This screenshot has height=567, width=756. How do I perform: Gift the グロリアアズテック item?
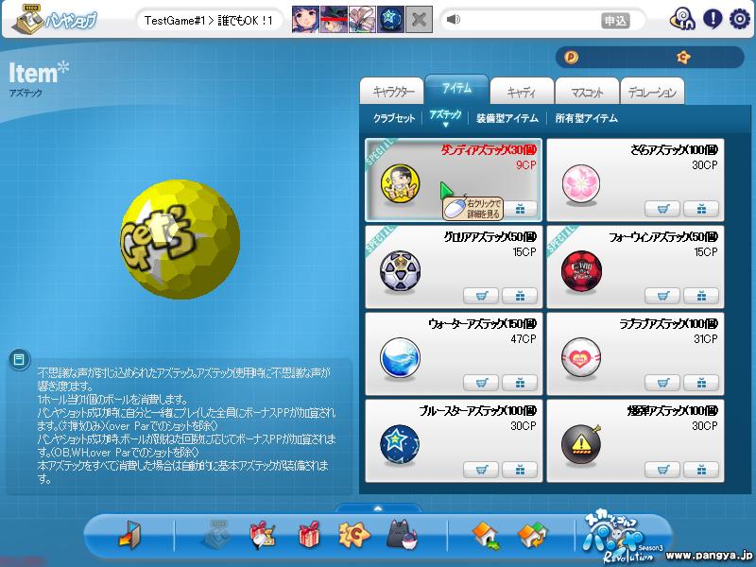coord(520,296)
